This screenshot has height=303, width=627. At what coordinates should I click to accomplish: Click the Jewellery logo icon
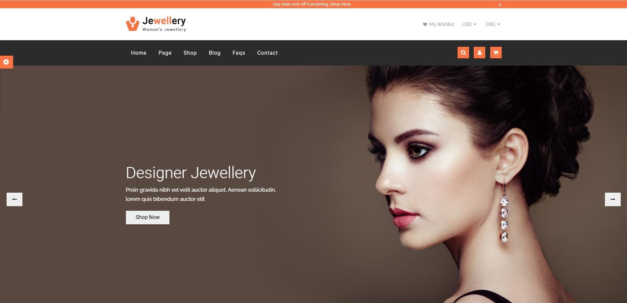(x=133, y=24)
